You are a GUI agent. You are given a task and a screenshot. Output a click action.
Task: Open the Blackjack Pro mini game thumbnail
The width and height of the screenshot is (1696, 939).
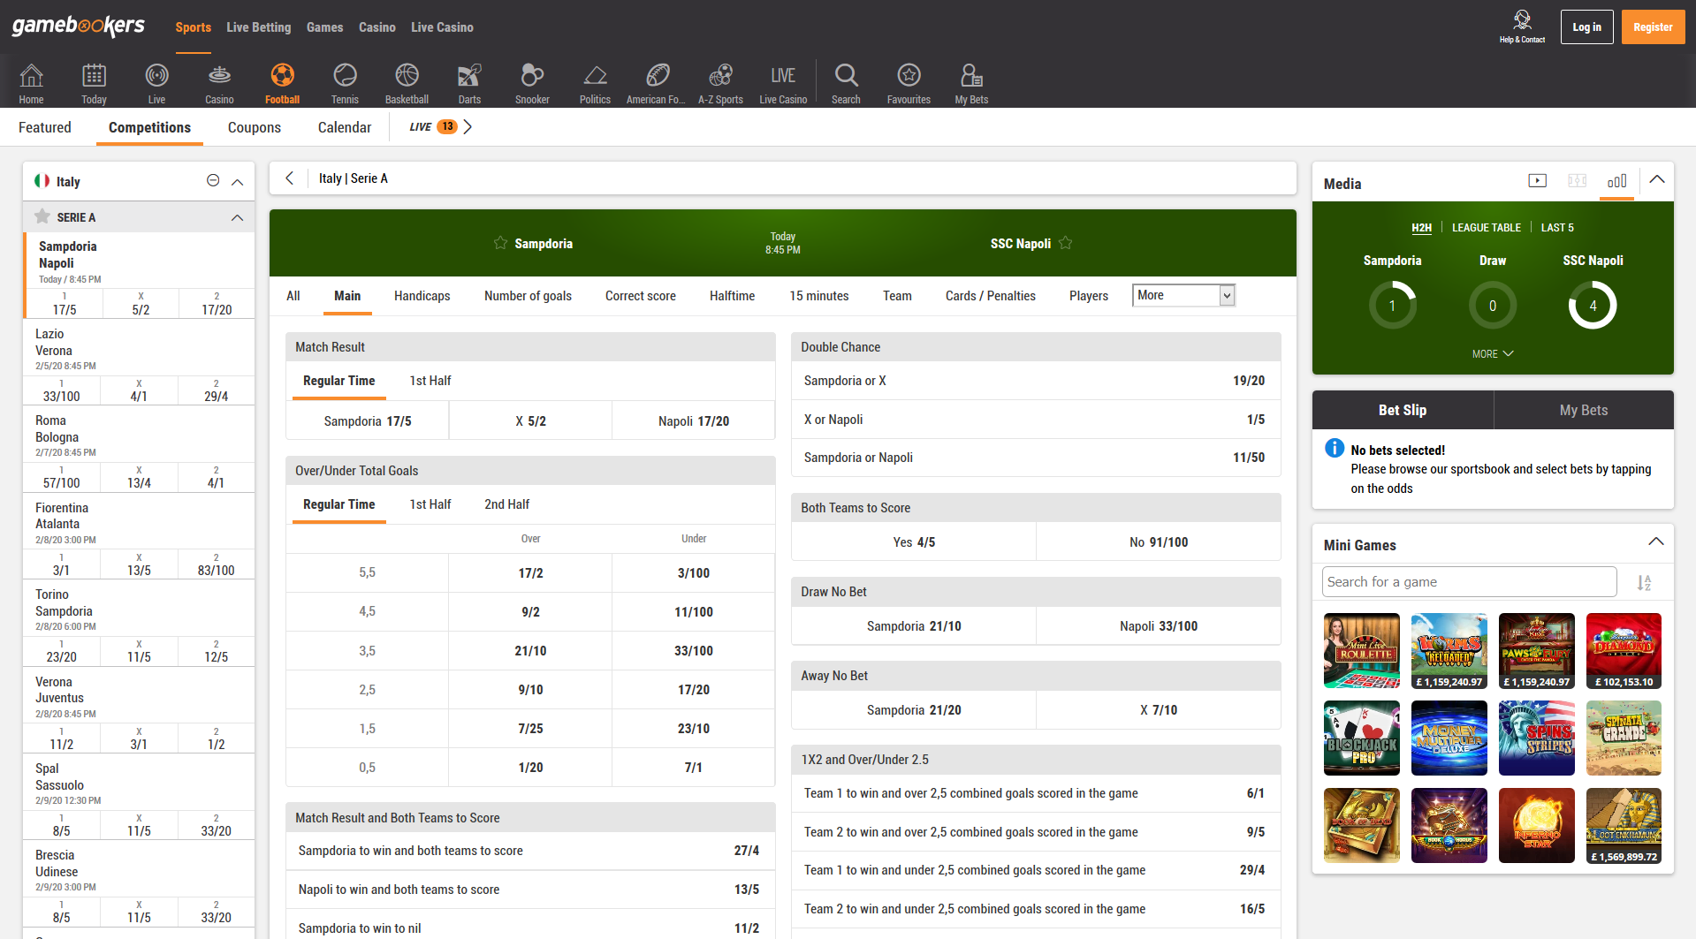tap(1361, 738)
